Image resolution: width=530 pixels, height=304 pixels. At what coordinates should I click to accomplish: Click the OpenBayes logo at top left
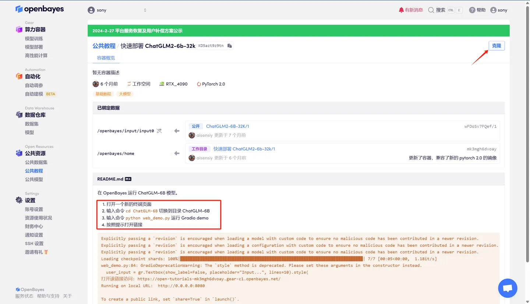tap(39, 9)
